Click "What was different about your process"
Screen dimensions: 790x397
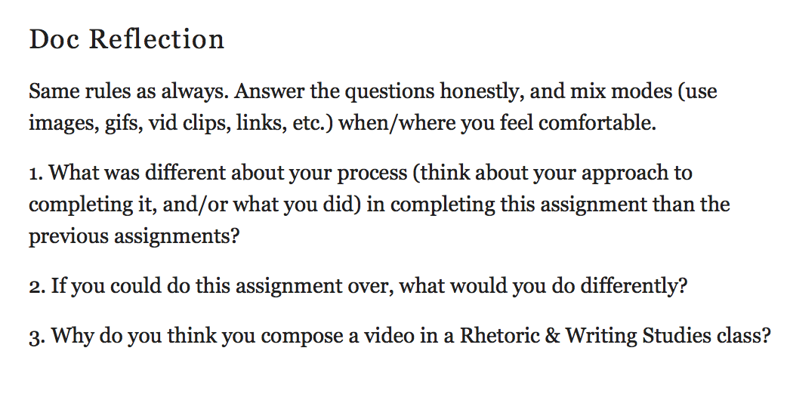click(x=228, y=174)
